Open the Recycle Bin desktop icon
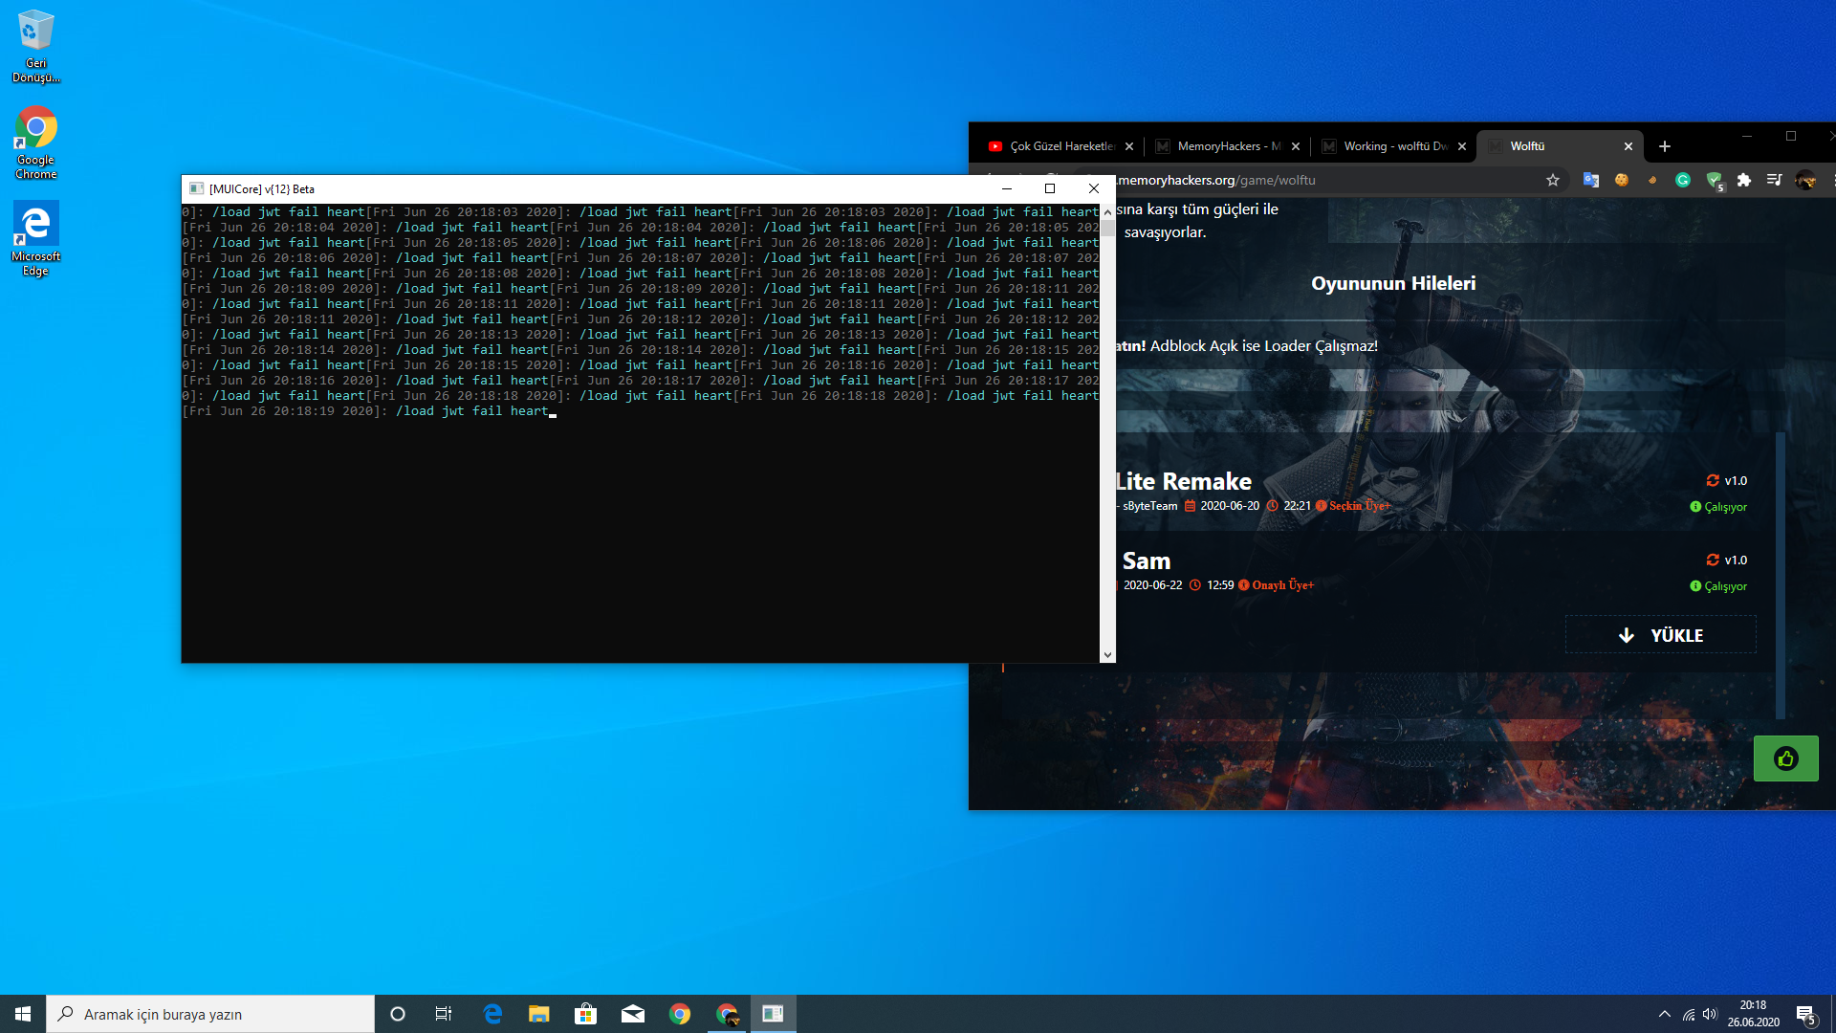This screenshot has height=1033, width=1836. coord(35,45)
